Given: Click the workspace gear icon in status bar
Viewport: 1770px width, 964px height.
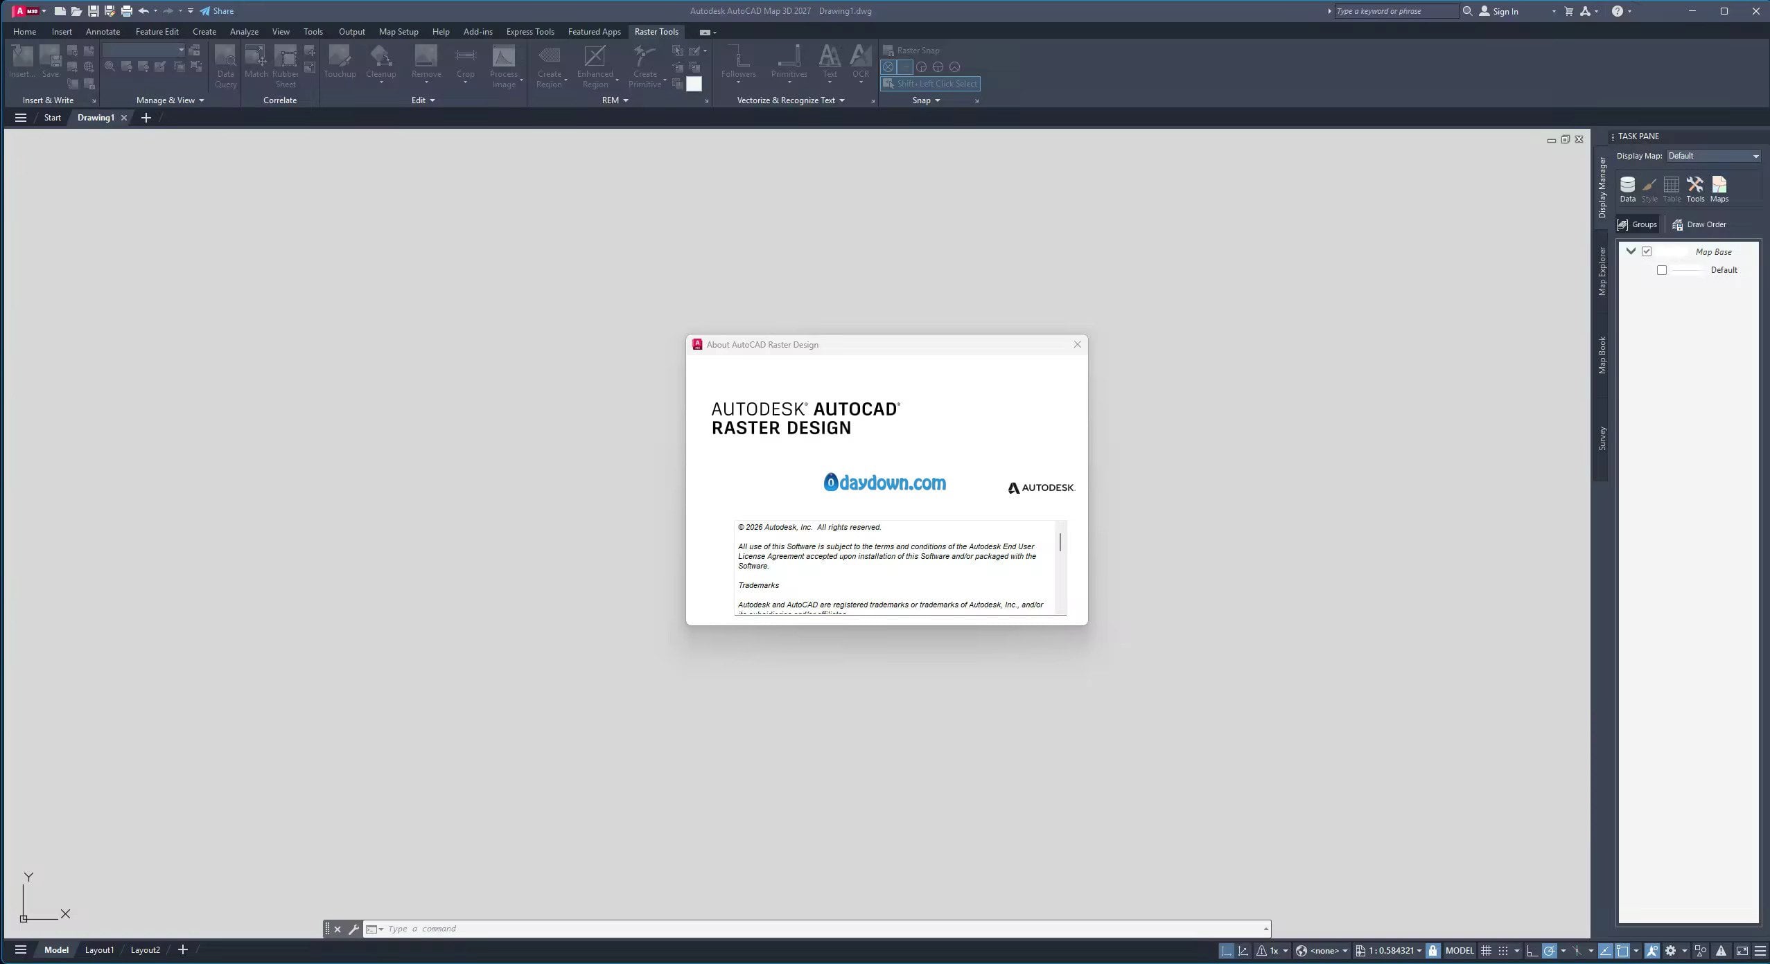Looking at the screenshot, I should point(1670,951).
